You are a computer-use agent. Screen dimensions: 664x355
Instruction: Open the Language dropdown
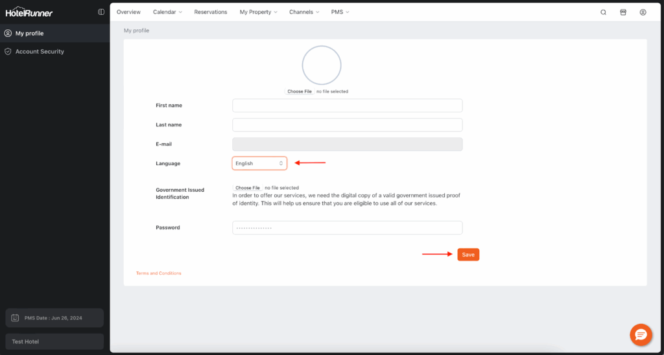pyautogui.click(x=259, y=163)
